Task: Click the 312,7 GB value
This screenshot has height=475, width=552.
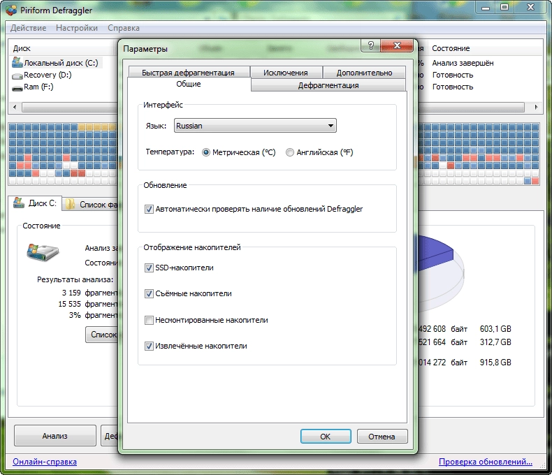Action: coord(495,342)
